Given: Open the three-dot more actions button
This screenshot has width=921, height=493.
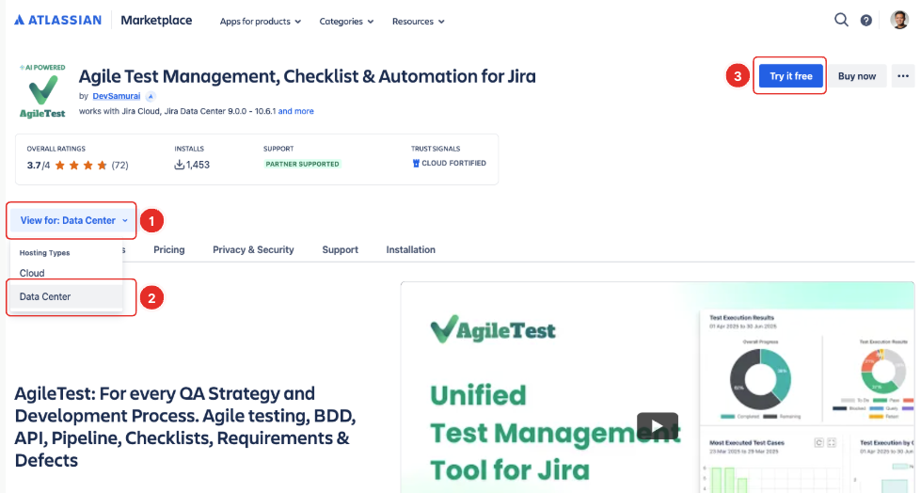Looking at the screenshot, I should 903,76.
